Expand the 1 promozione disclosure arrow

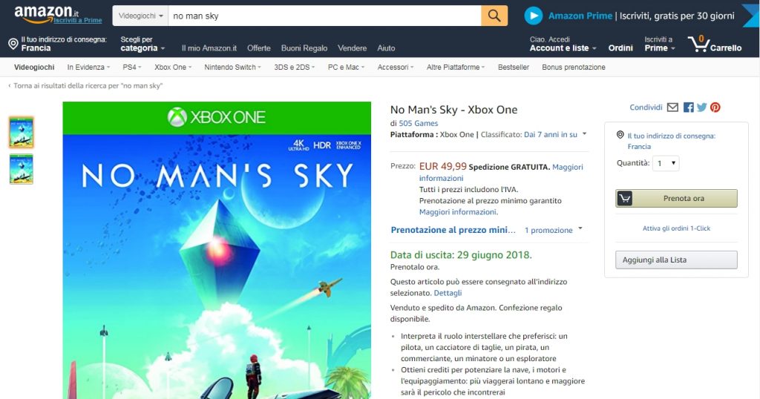580,228
